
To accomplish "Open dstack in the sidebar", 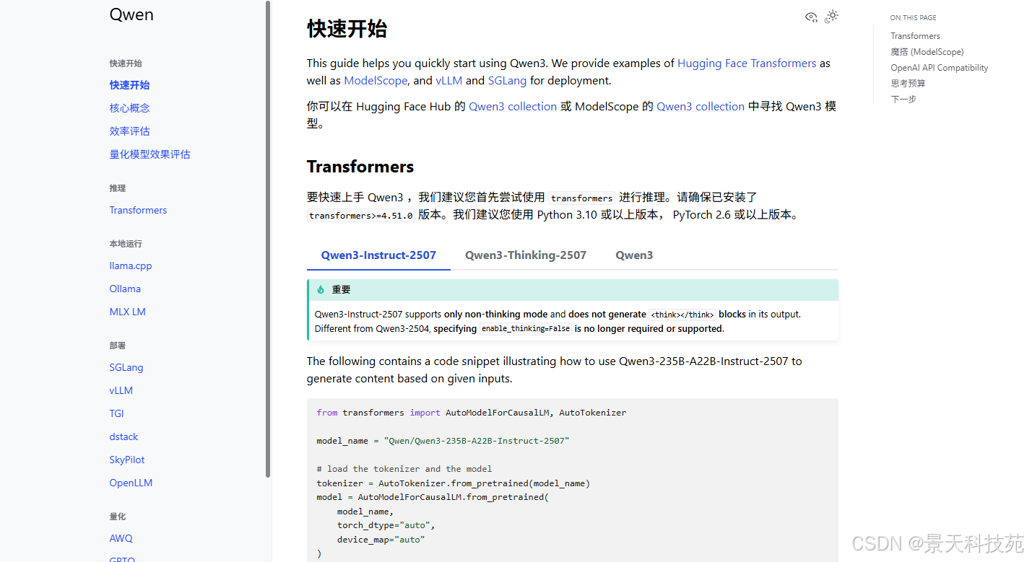I will (x=123, y=436).
